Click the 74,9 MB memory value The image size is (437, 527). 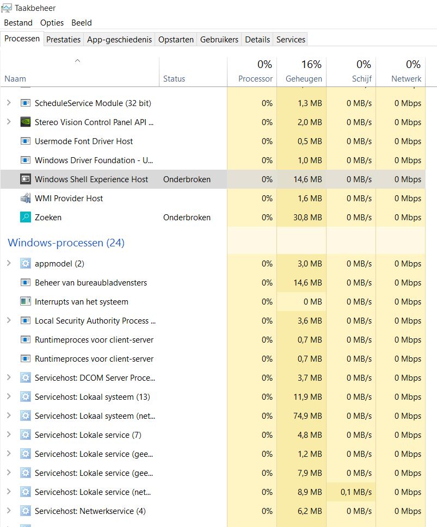point(307,416)
